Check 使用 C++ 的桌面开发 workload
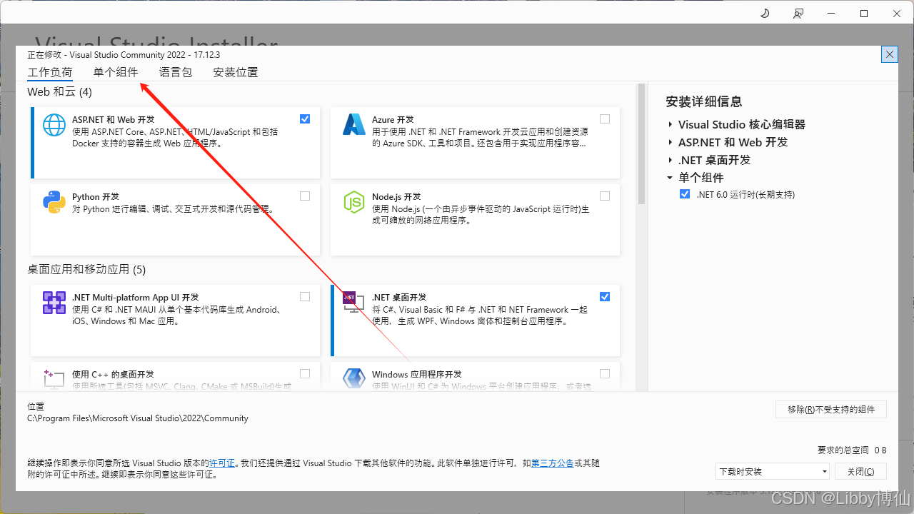The width and height of the screenshot is (914, 514). [305, 373]
